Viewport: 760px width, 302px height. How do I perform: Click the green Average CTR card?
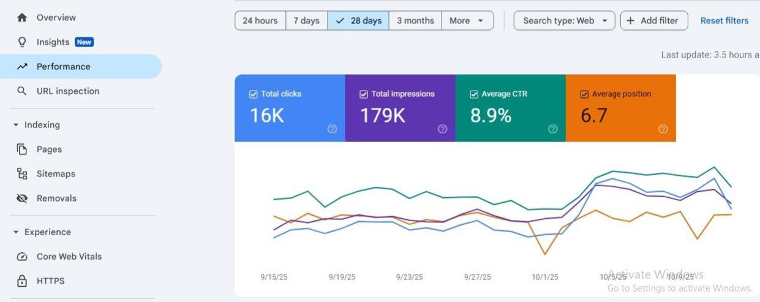(x=510, y=108)
